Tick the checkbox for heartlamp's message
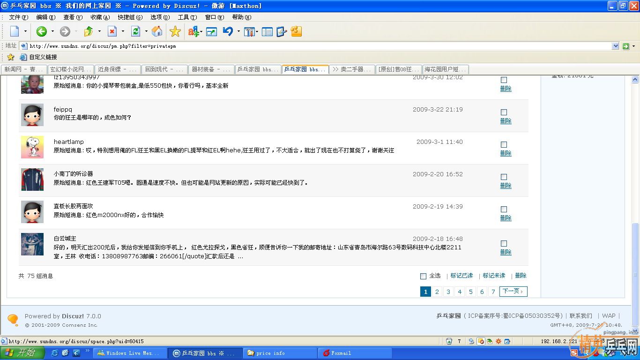 (504, 144)
